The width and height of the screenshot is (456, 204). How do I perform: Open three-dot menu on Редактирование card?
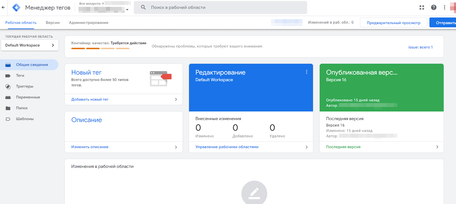(x=307, y=72)
